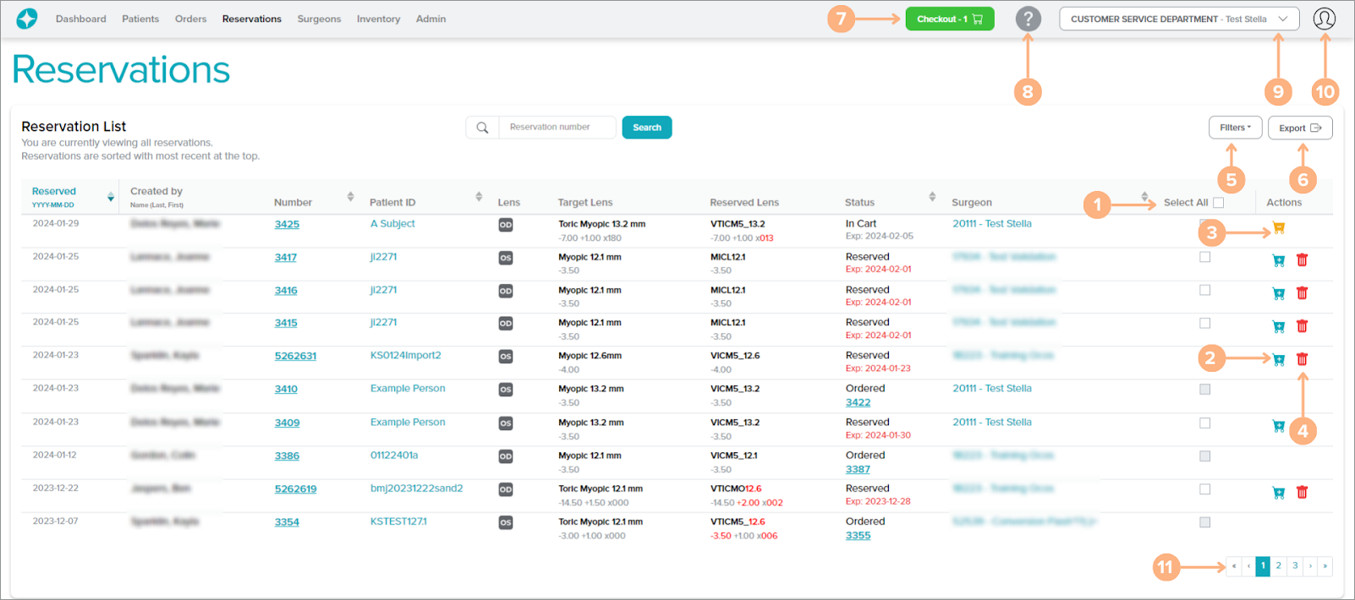
Task: Click the app logo in top-left corner
Action: (x=27, y=19)
